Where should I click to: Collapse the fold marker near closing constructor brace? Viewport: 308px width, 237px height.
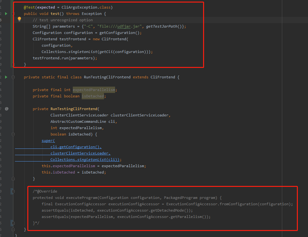click(13, 178)
